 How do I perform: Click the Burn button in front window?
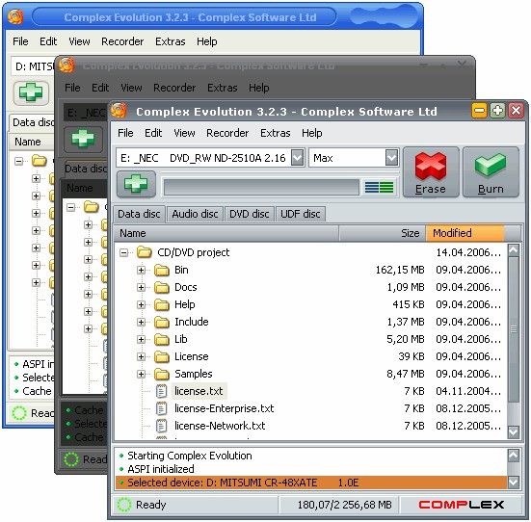tap(491, 172)
